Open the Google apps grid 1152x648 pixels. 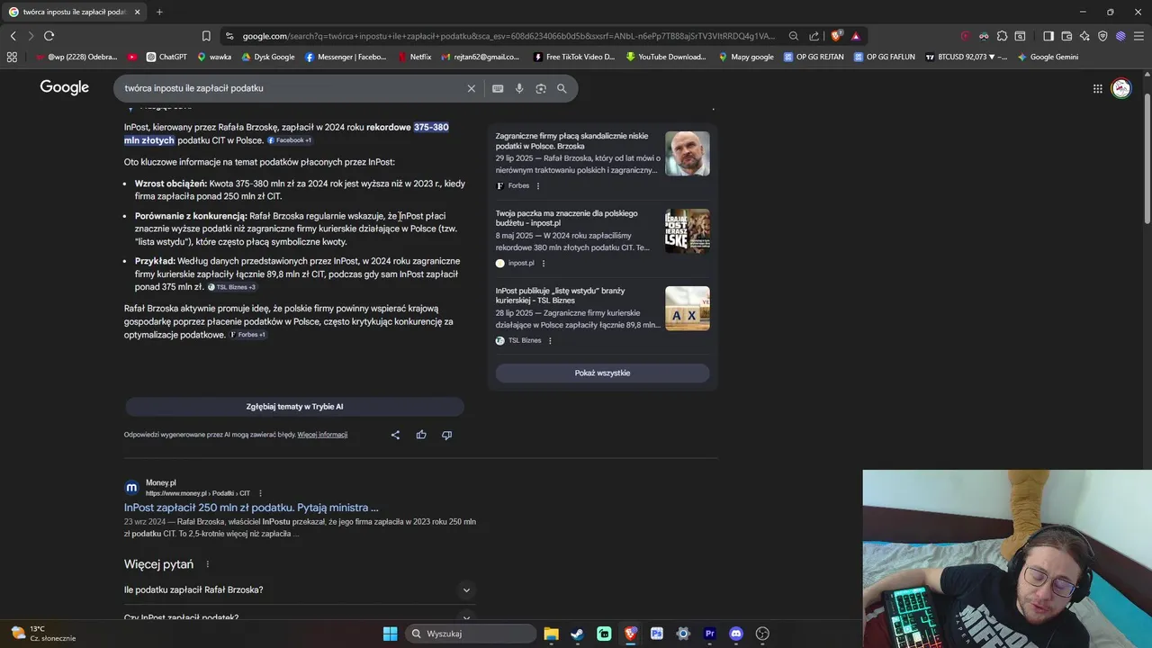[1098, 88]
